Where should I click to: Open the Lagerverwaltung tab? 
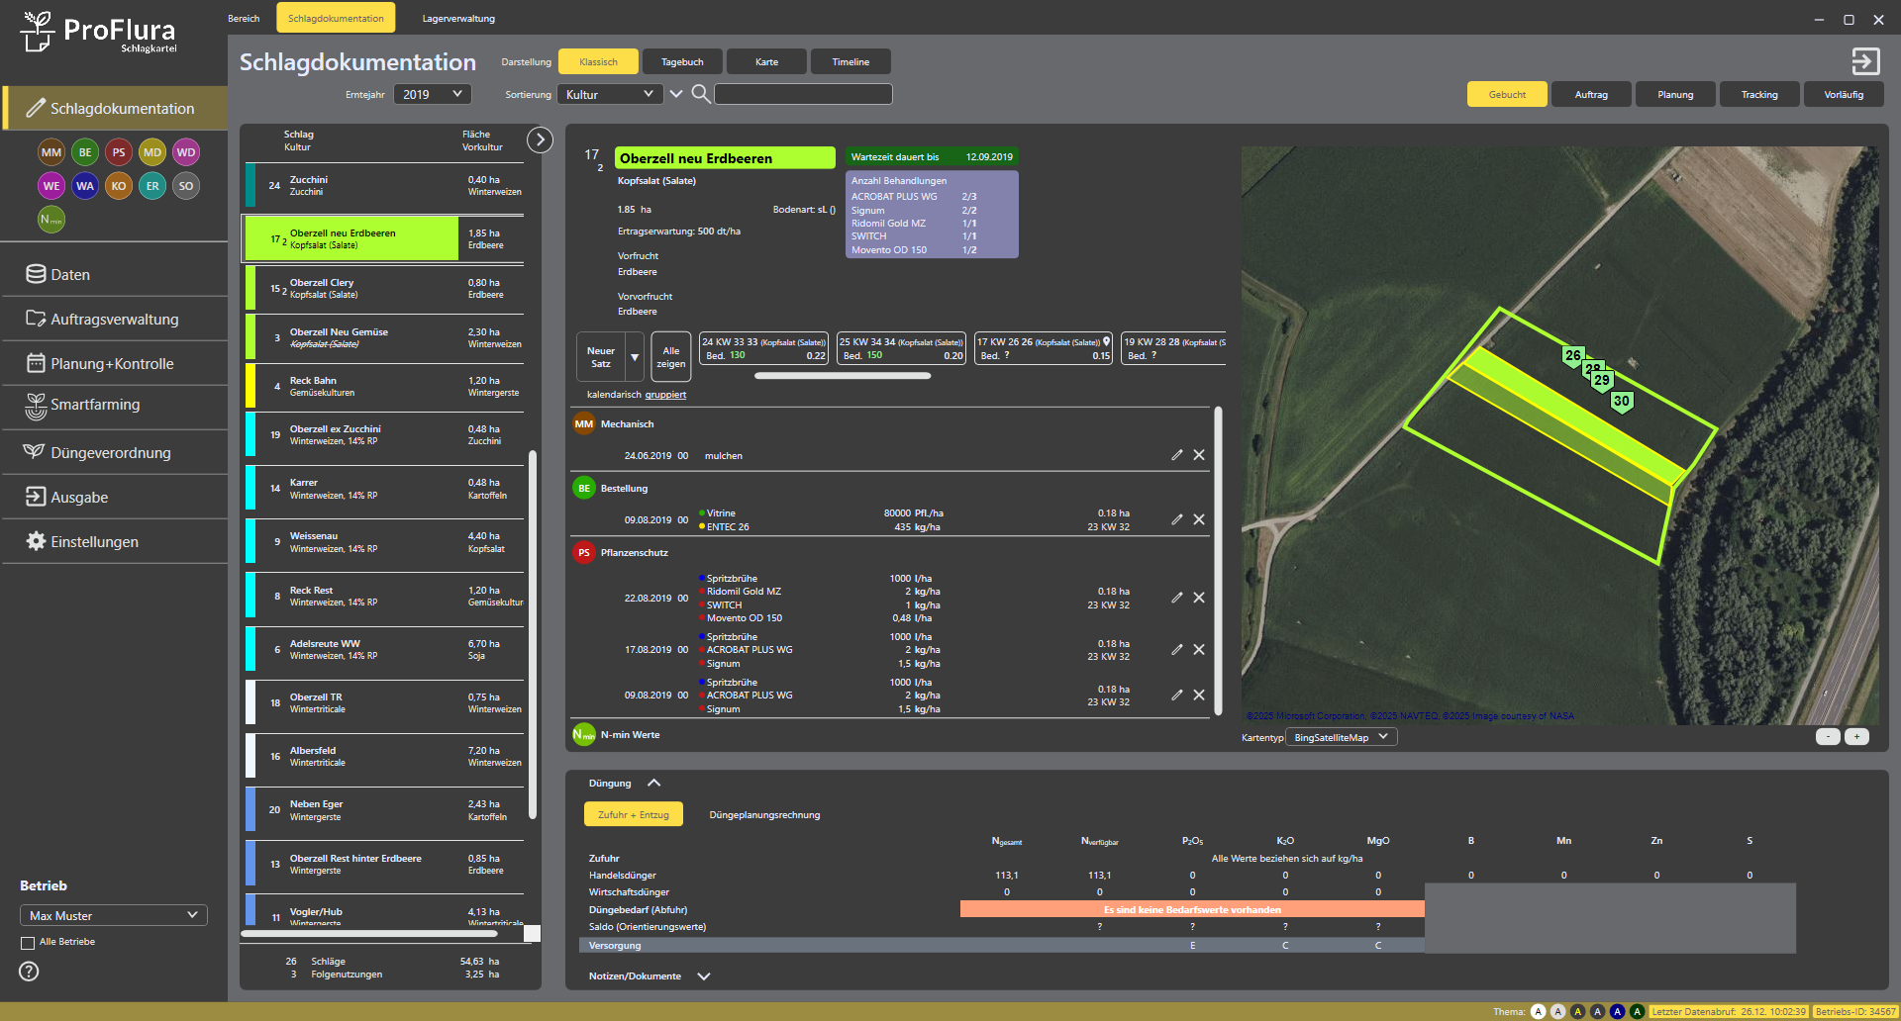(458, 18)
